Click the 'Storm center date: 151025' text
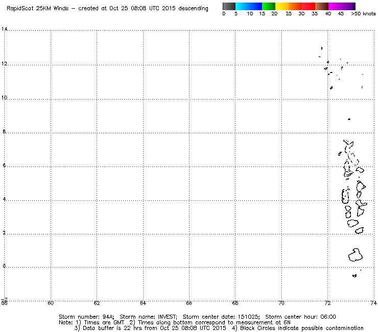The height and width of the screenshot is (332, 378). 221,317
